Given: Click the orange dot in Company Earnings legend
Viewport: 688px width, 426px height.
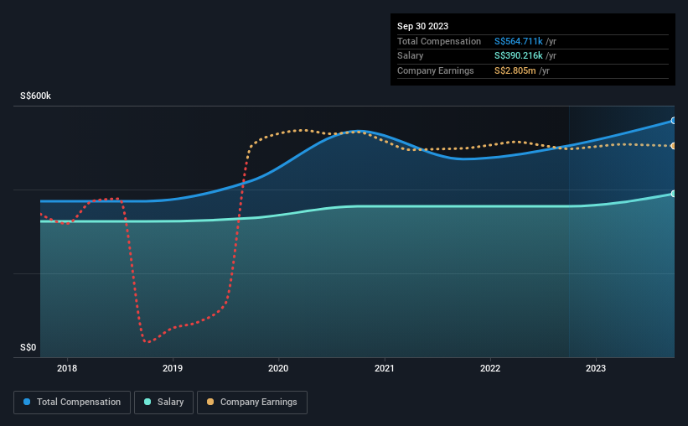Looking at the screenshot, I should [x=210, y=402].
